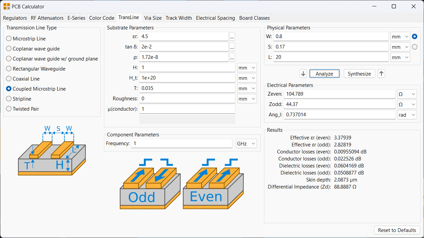424x238 pixels.
Task: Select Twisted Pair type
Action: coord(23,109)
